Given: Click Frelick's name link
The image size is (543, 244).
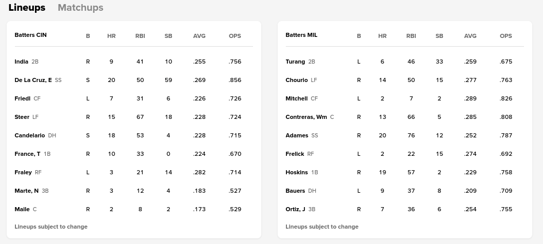Looking at the screenshot, I should point(295,154).
